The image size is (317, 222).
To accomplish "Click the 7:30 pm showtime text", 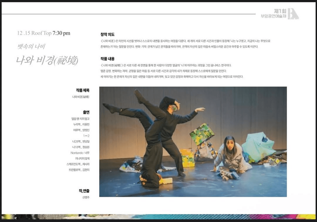I will 61,33.
